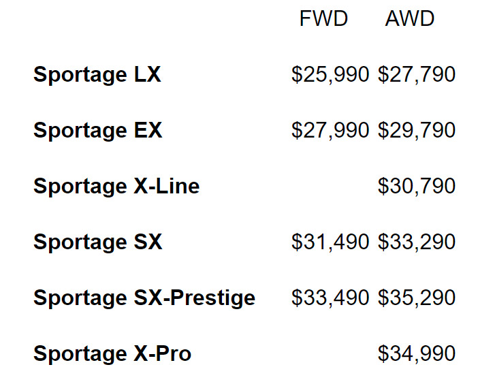
Task: Pick the $31,490 SX FWD price
Action: point(330,242)
